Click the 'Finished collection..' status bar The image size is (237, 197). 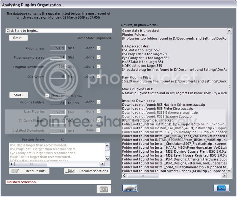[58, 182]
